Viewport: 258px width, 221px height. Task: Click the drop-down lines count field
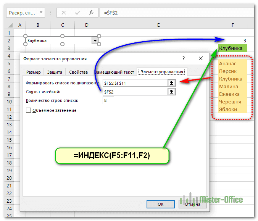(108, 100)
